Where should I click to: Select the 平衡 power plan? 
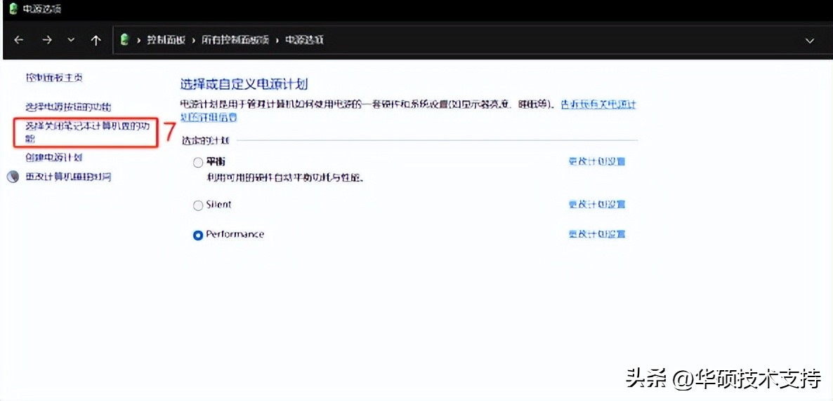pos(198,163)
